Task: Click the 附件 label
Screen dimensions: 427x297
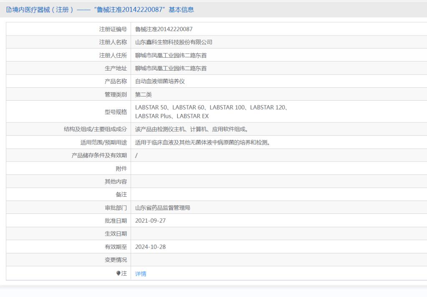Action: coord(121,169)
